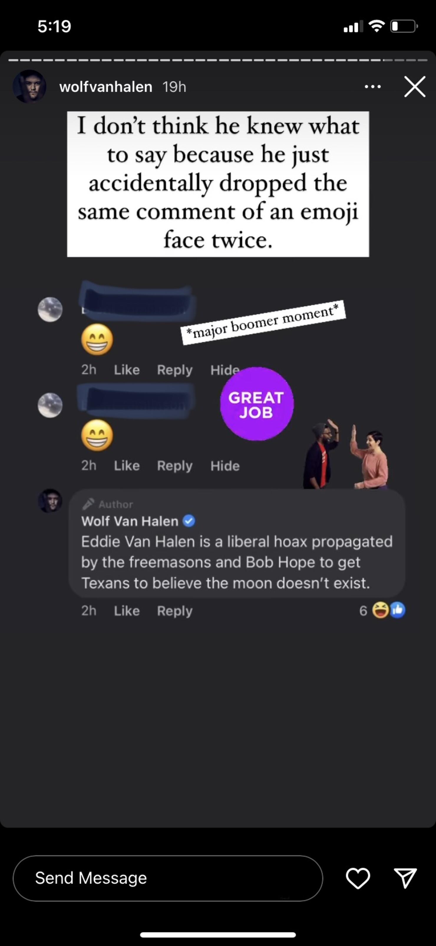Tap the paper plane share icon

click(405, 878)
